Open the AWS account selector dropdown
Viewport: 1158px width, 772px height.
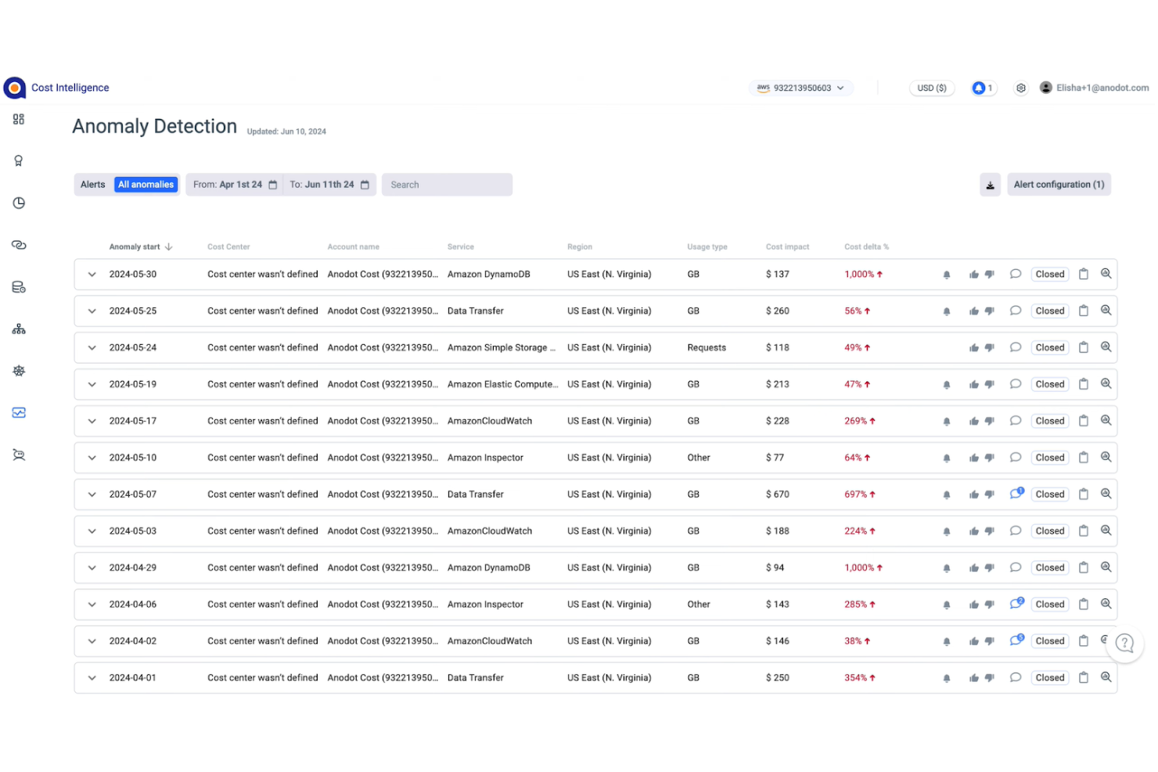[x=800, y=88]
